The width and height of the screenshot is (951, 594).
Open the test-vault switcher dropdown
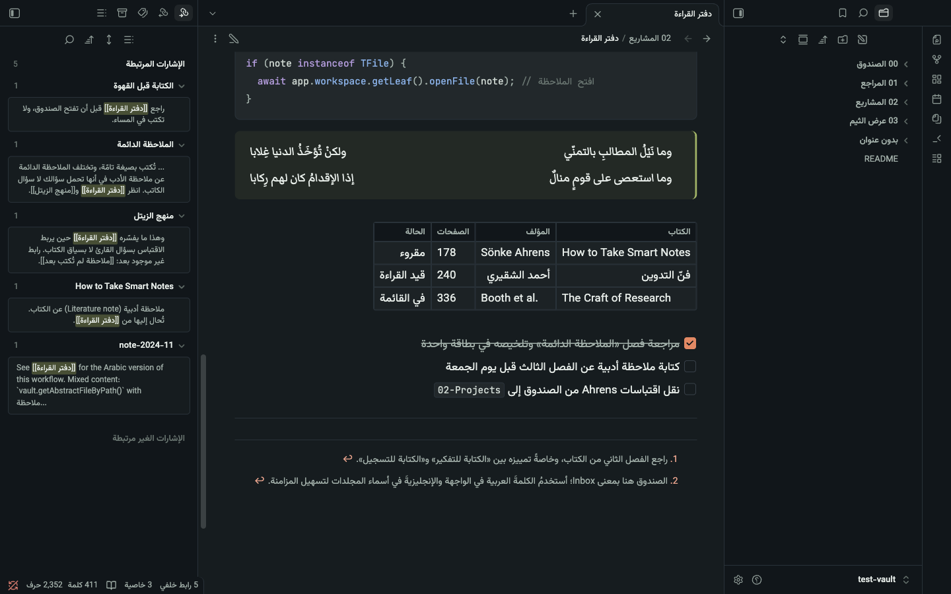(x=884, y=579)
